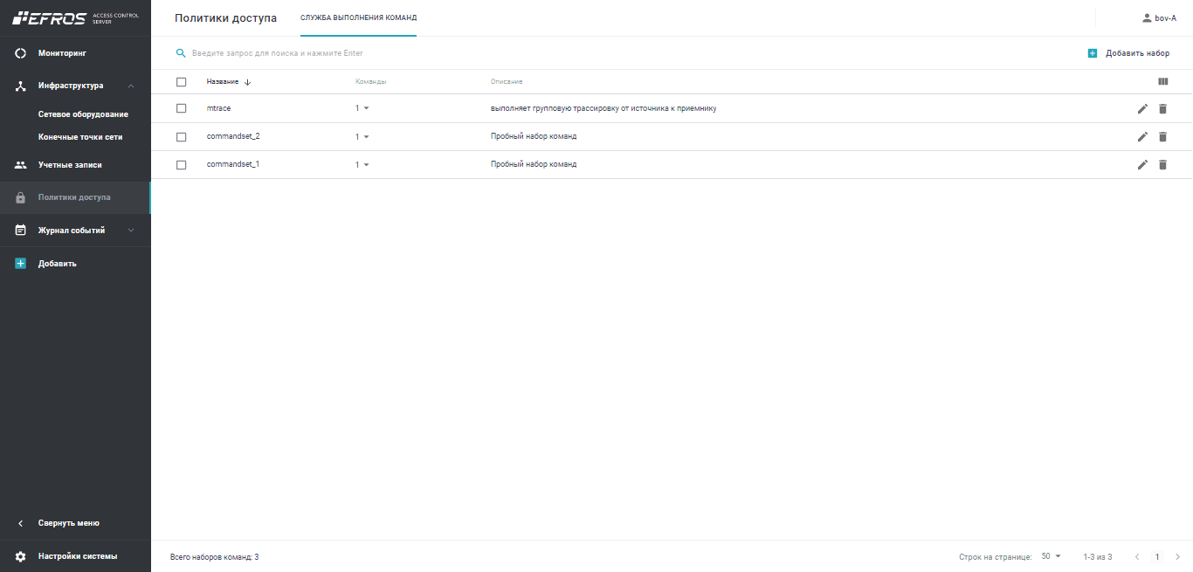Screen dimensions: 1193x572
Task: Check the commandset_1 row checkbox
Action: point(182,164)
